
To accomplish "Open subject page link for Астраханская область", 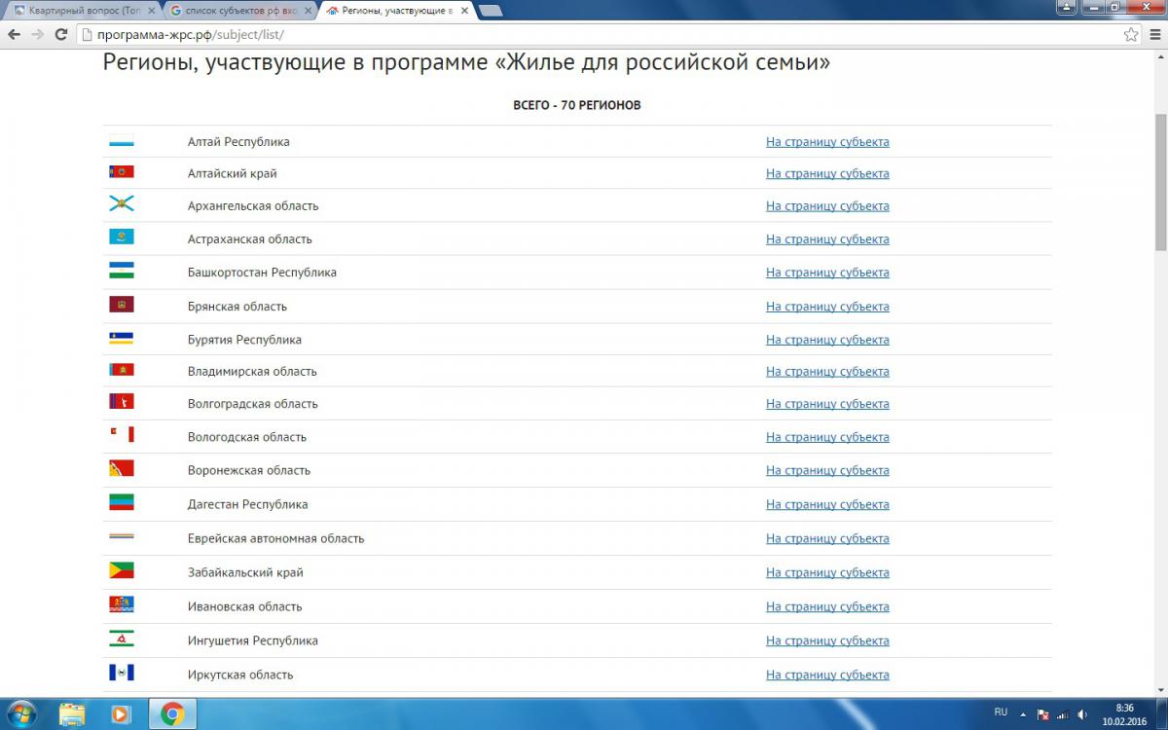I will point(827,238).
